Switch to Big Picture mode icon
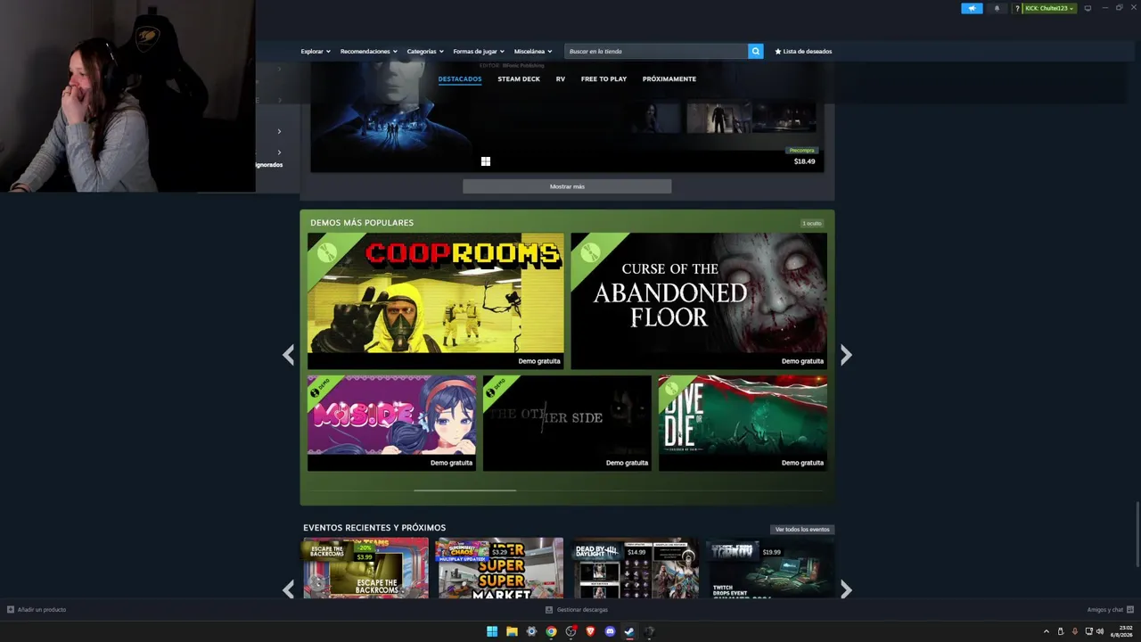The width and height of the screenshot is (1141, 642). click(x=1088, y=8)
